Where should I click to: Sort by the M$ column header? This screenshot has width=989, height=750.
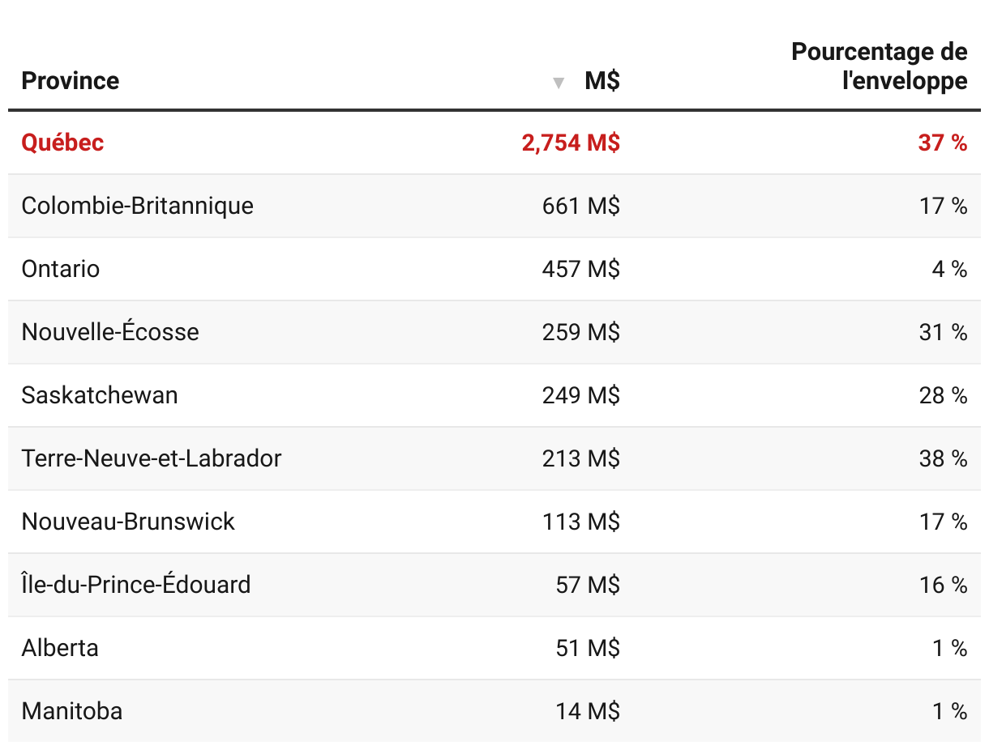[602, 81]
